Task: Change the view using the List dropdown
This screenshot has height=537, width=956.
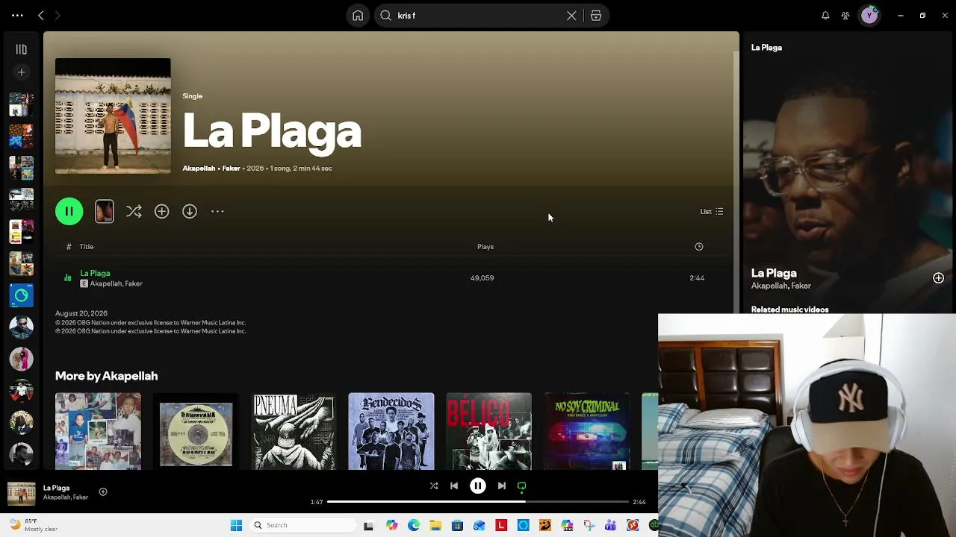Action: (711, 212)
